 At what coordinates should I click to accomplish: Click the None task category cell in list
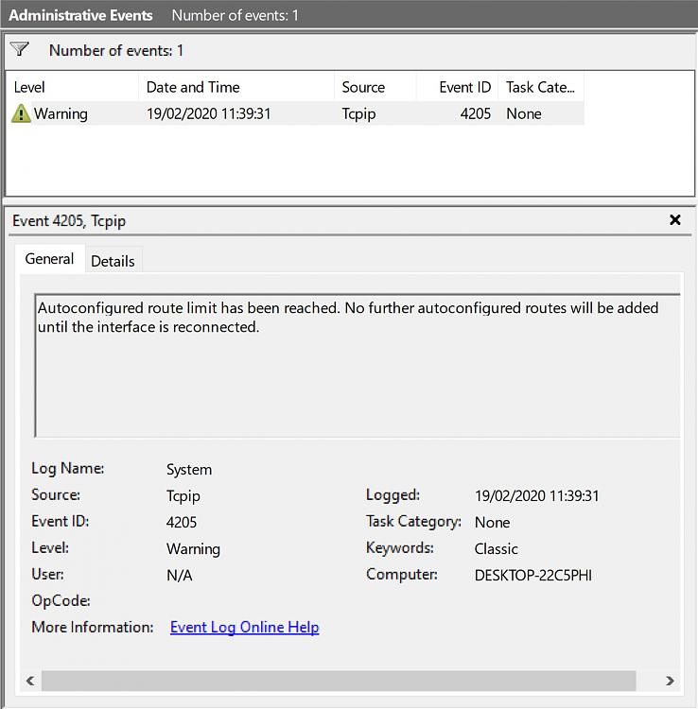tap(523, 113)
